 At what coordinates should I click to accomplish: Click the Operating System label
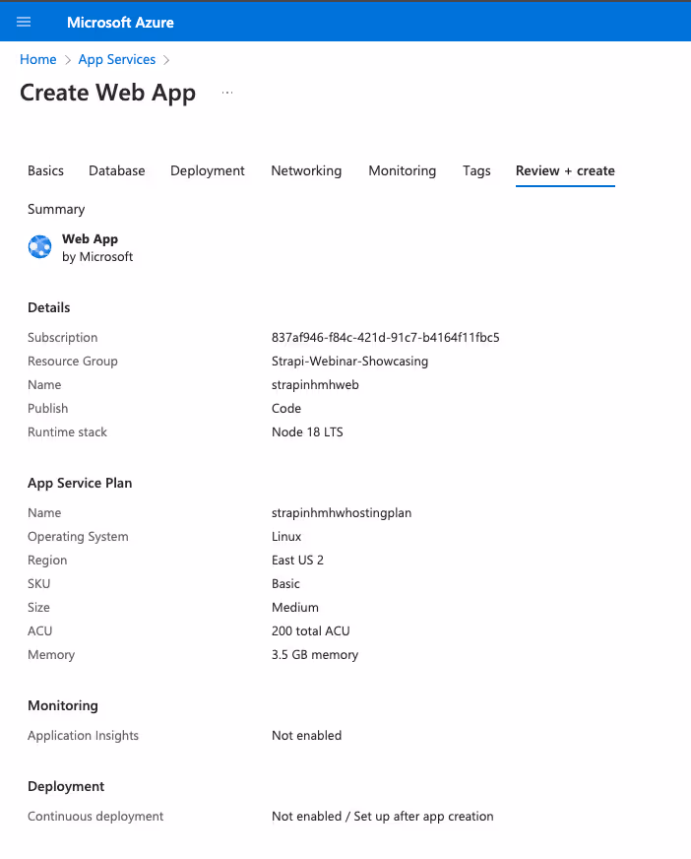(78, 536)
